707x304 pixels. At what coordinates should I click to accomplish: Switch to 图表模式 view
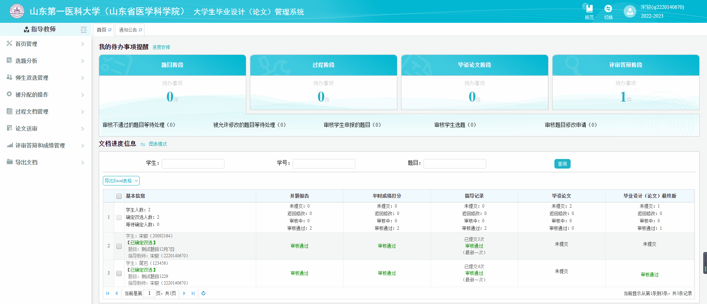tap(158, 144)
